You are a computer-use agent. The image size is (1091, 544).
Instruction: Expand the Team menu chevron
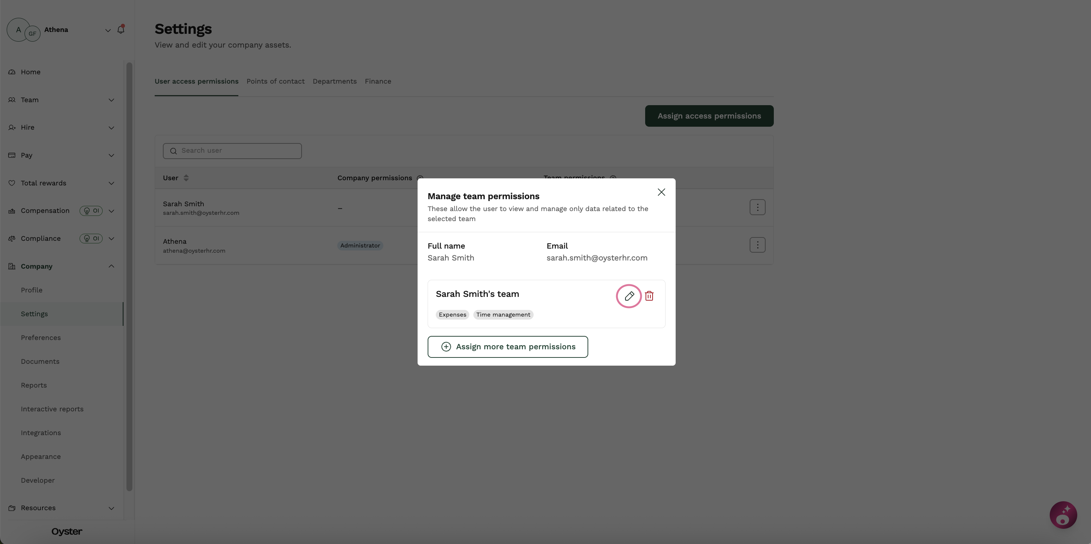pos(112,100)
